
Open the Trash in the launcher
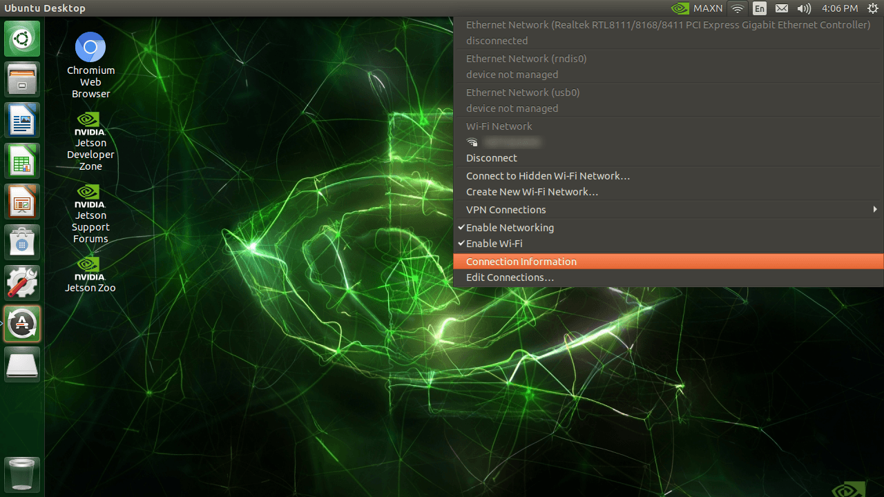(23, 474)
